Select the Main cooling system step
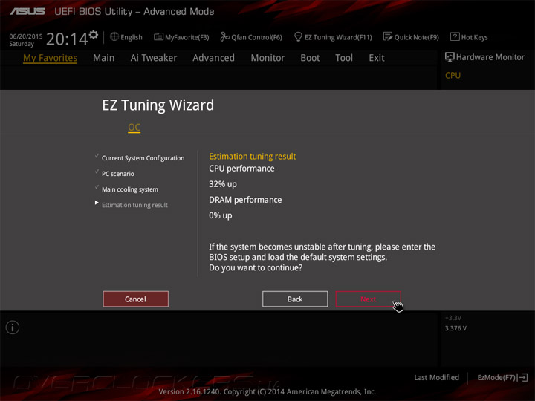This screenshot has width=535, height=401. pyautogui.click(x=130, y=189)
